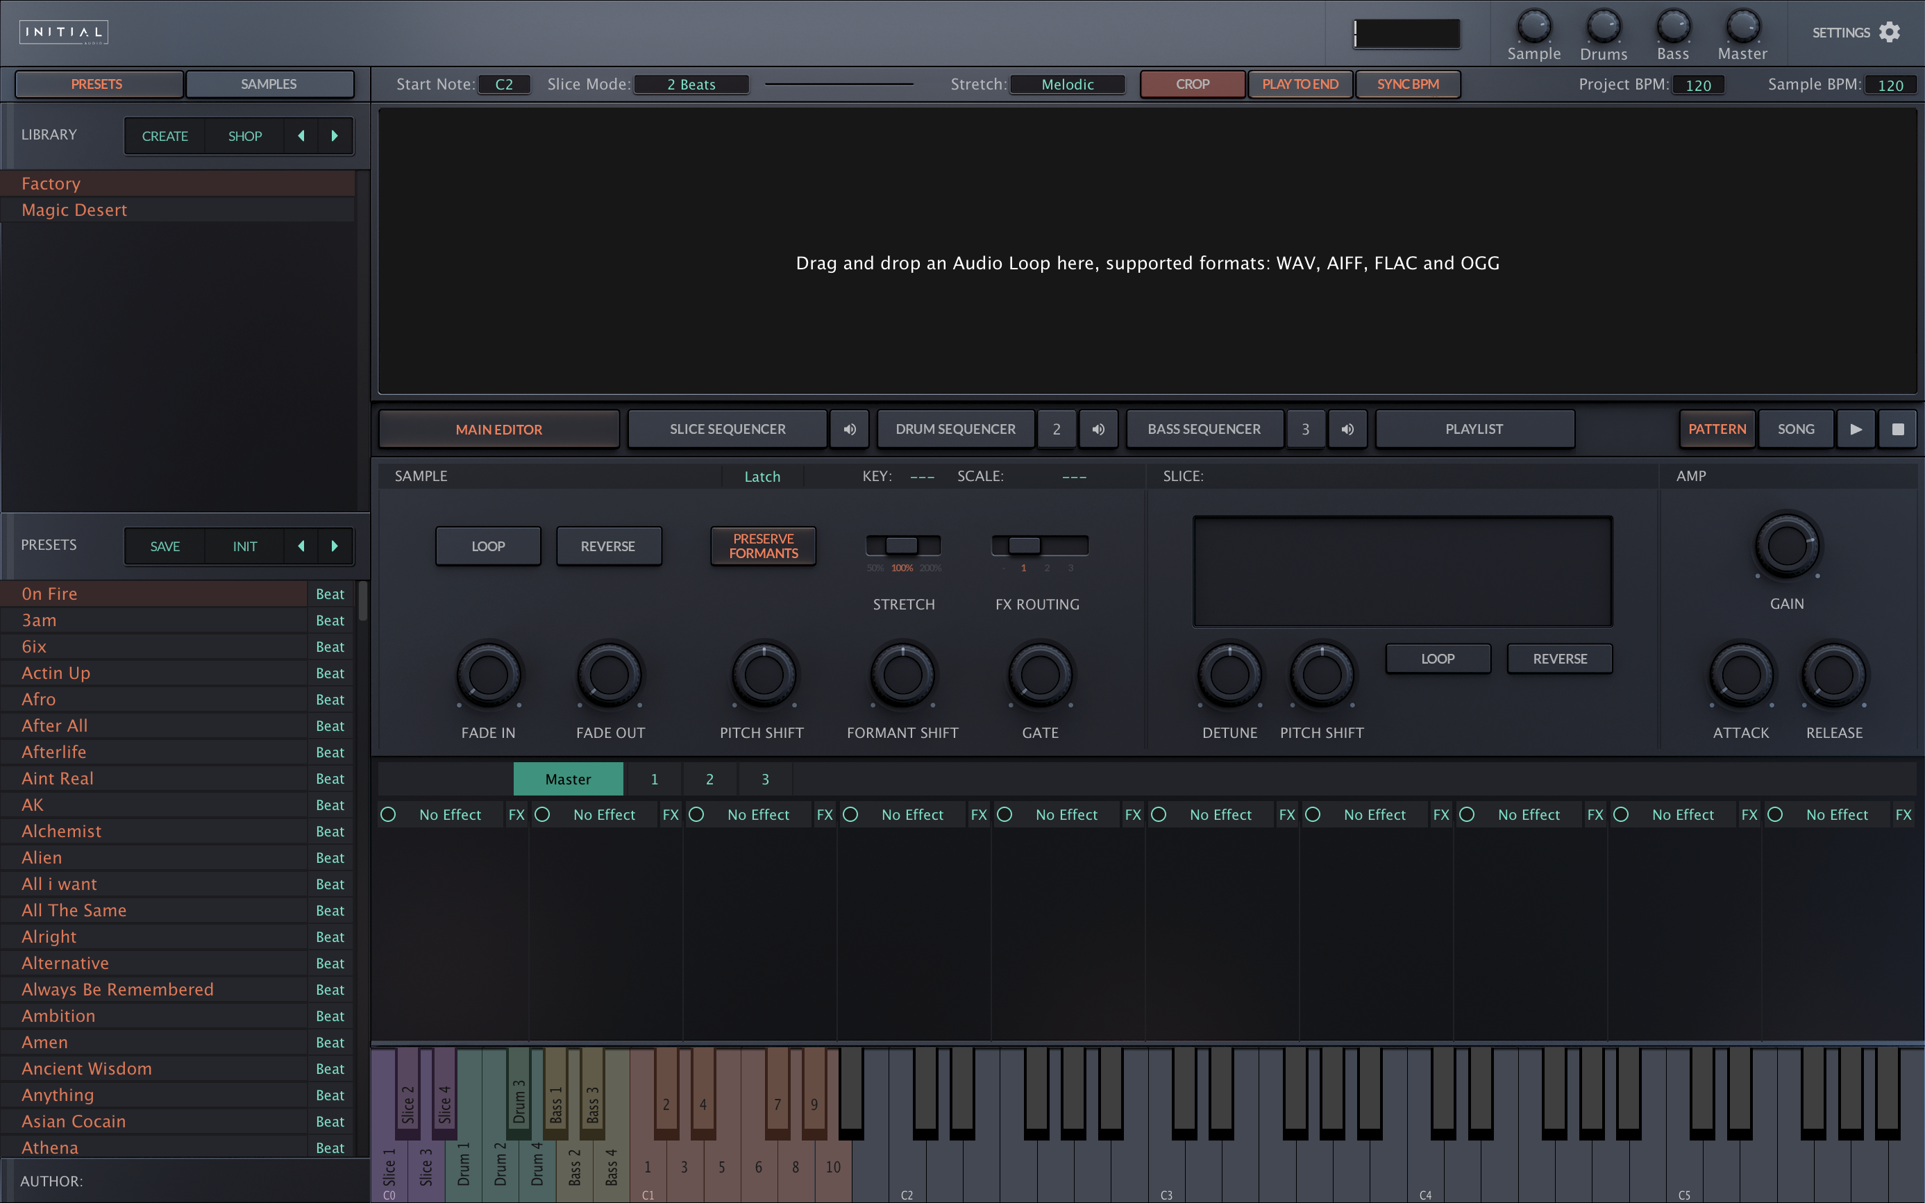Switch to Song mode

pos(1795,429)
